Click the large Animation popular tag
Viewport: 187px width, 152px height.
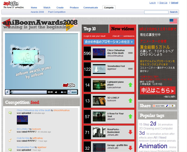click(x=153, y=146)
